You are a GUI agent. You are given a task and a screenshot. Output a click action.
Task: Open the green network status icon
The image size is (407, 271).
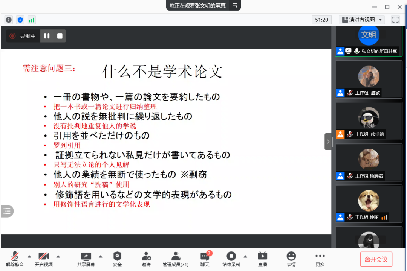click(31, 20)
